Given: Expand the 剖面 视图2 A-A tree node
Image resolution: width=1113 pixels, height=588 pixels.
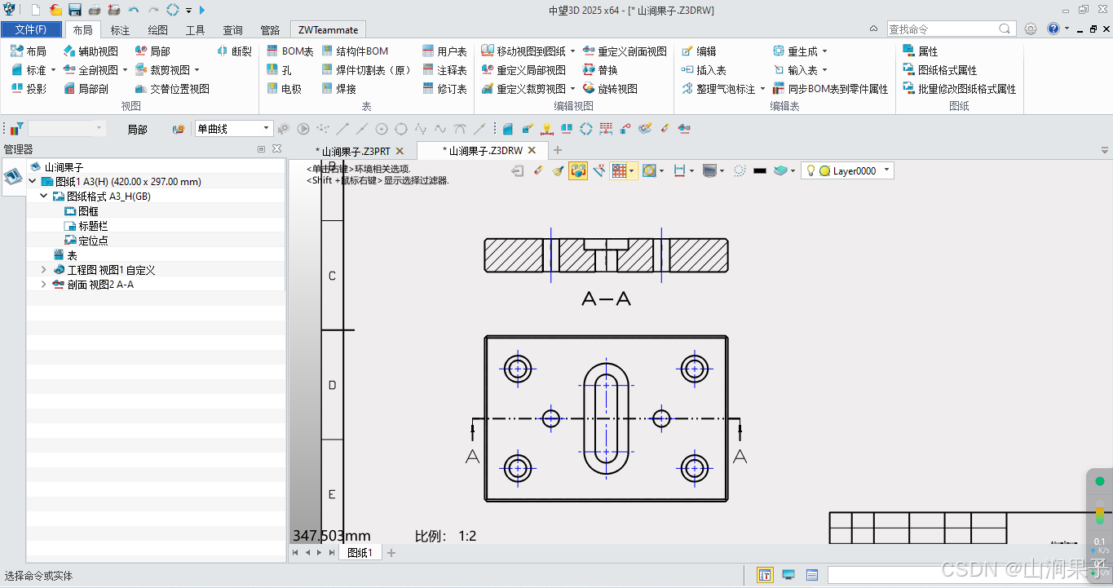Looking at the screenshot, I should point(44,285).
